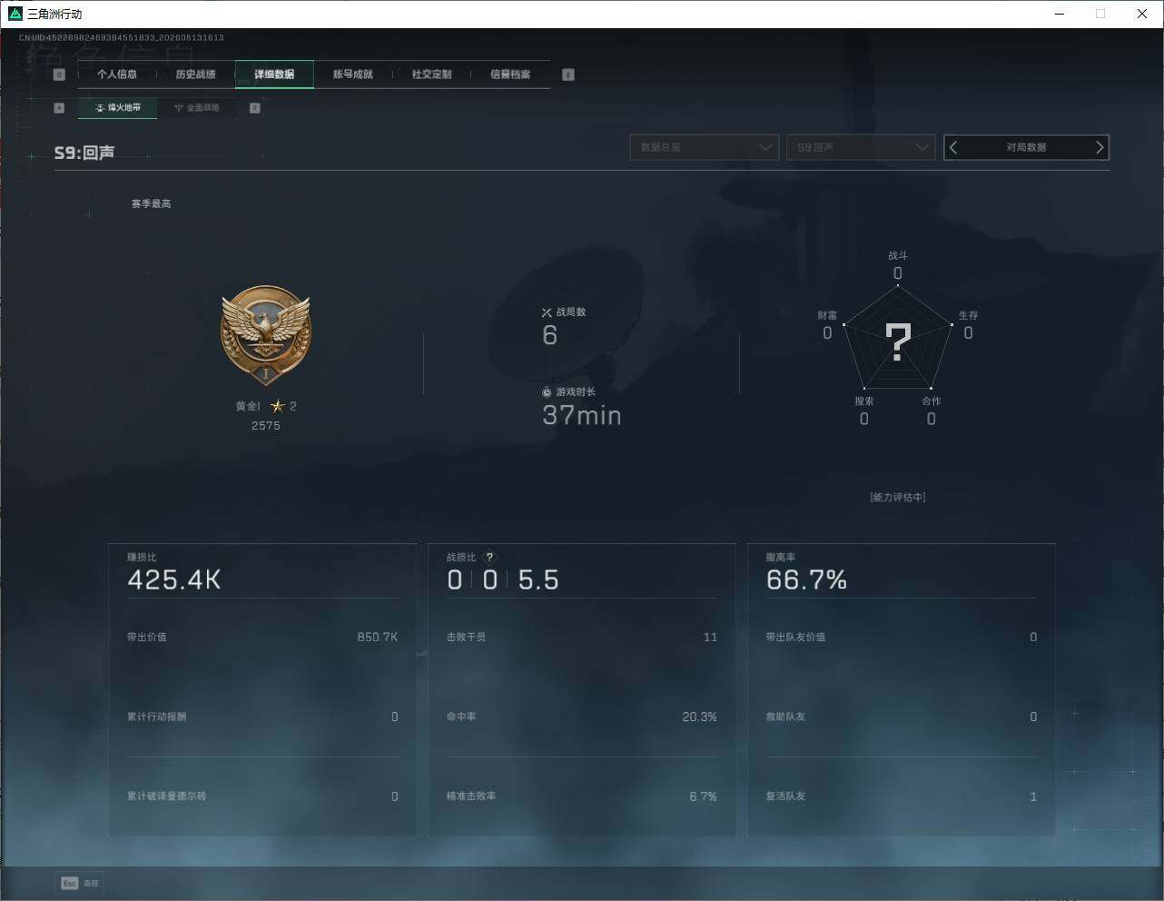Expand the 数据总览 dropdown
The height and width of the screenshot is (901, 1164).
705,147
